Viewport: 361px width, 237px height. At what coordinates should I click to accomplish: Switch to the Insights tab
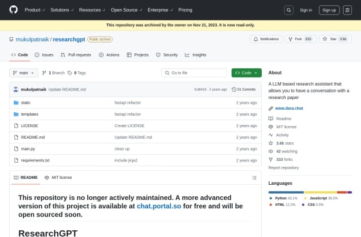(196, 55)
